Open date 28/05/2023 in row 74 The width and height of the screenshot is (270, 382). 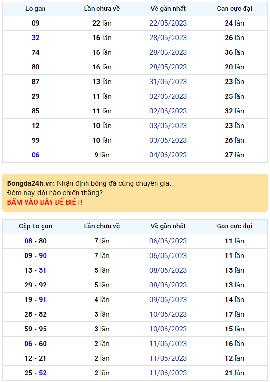[x=168, y=52]
